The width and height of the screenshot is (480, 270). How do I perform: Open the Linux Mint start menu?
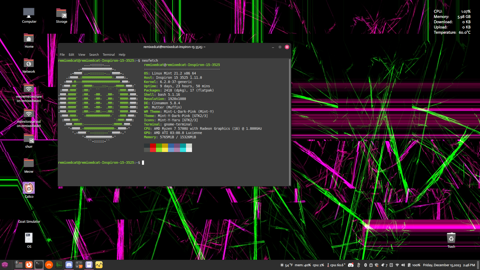pos(5,265)
